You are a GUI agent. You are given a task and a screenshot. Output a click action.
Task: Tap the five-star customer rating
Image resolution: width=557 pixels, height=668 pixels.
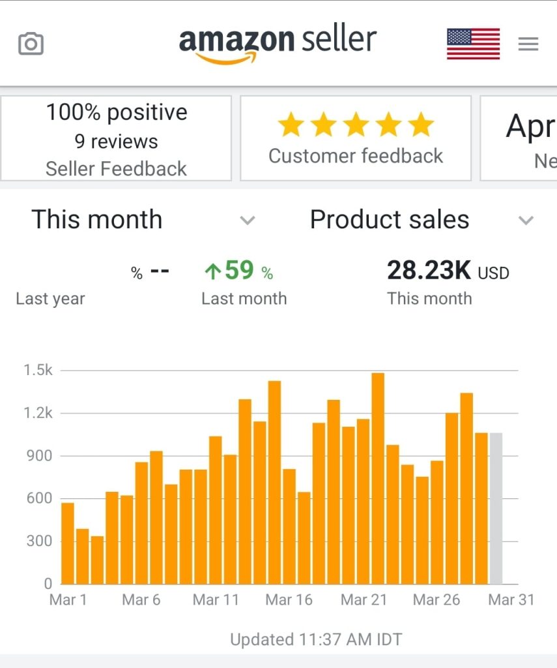click(x=356, y=125)
